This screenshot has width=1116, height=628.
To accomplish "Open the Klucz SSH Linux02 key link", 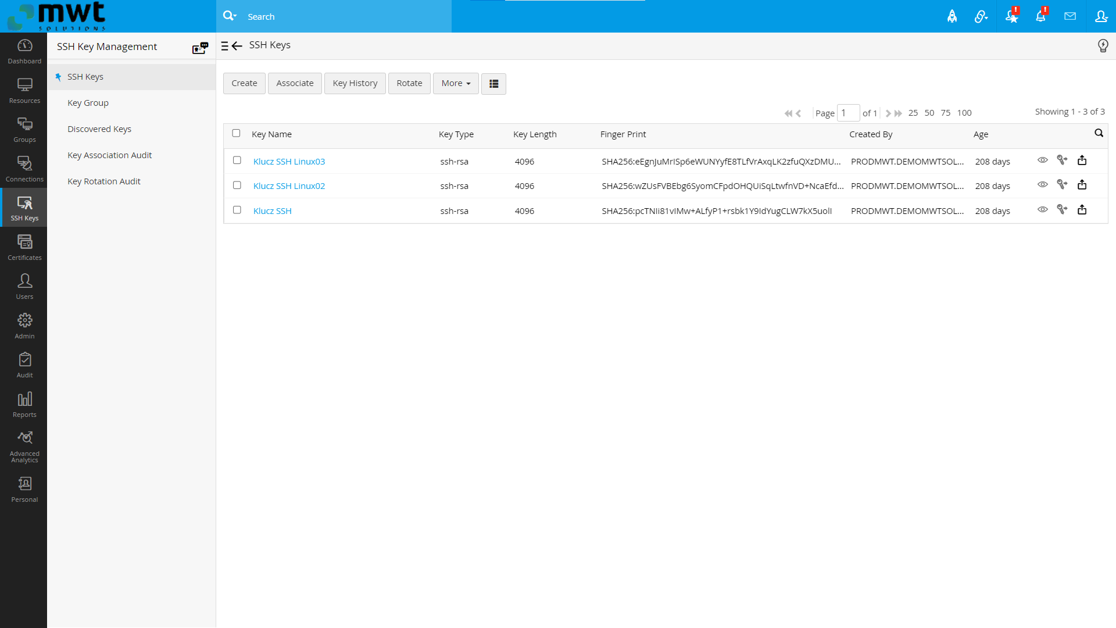I will [x=289, y=185].
